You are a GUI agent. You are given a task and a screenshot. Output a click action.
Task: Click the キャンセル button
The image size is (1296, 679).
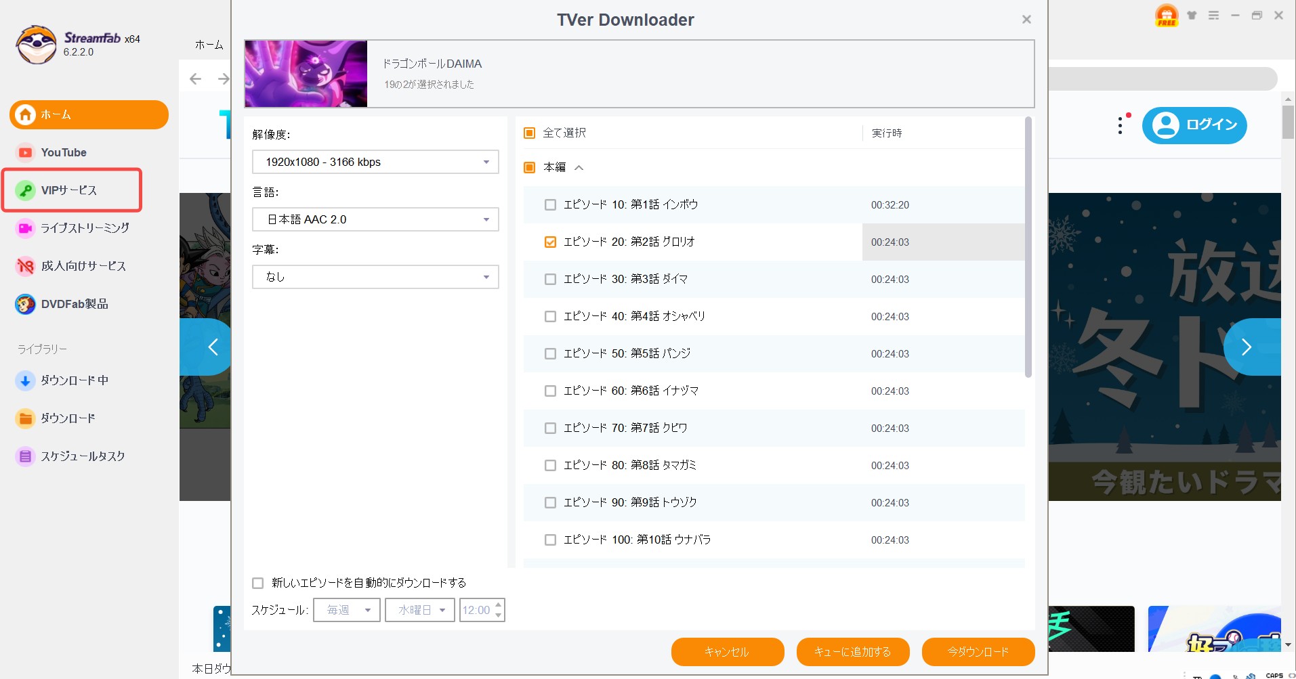tap(728, 652)
